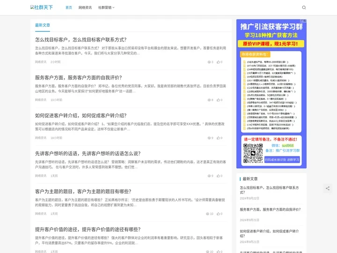The height and width of the screenshot is (253, 337).
Task: Click views eye icon on 如何促进客户转介绍 article
Action: [x=209, y=138]
